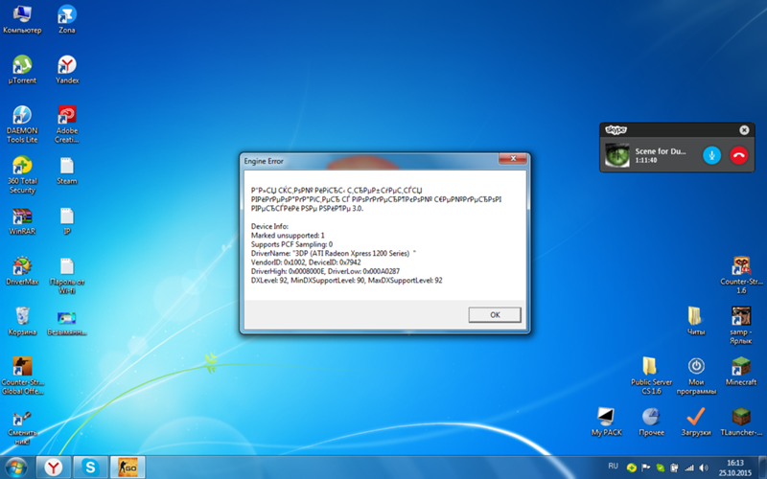The height and width of the screenshot is (479, 767).
Task: Launch DAEMON Tools Lite shortcut
Action: tap(21, 115)
